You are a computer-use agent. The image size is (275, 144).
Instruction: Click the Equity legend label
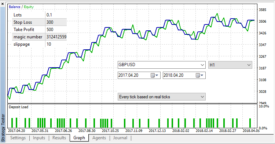tap(29, 7)
